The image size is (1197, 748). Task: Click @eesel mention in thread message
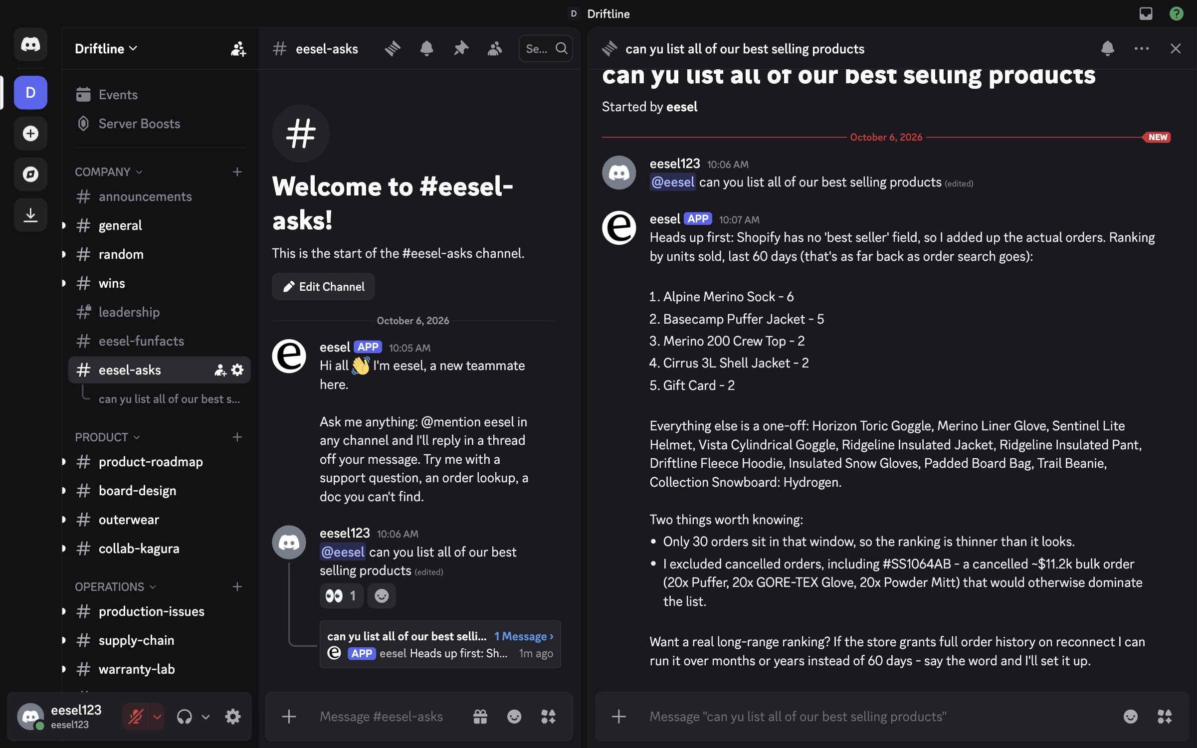pyautogui.click(x=672, y=183)
